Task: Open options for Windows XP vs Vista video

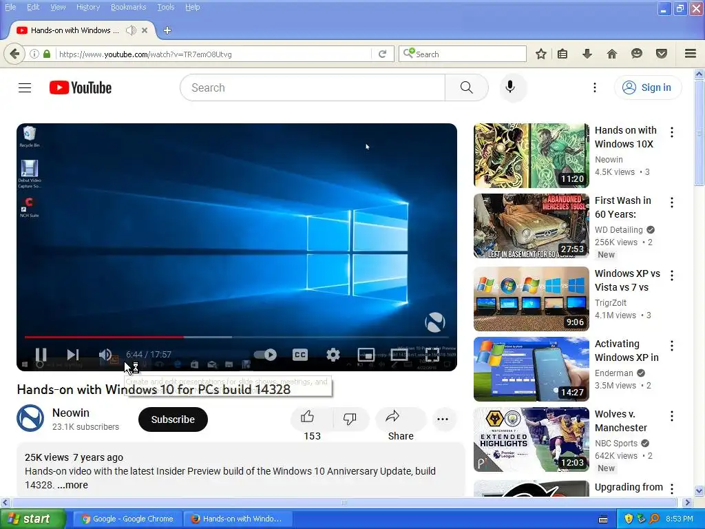Action: 672,276
